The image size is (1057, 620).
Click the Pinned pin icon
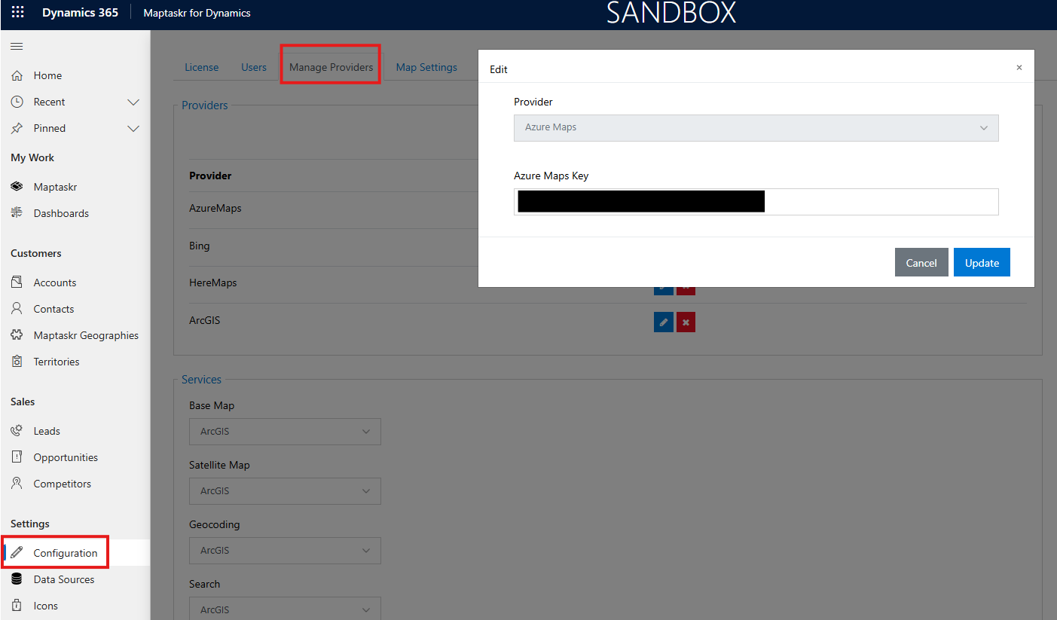(x=17, y=128)
